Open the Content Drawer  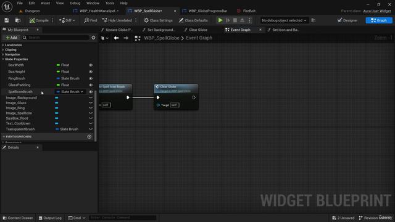point(18,218)
